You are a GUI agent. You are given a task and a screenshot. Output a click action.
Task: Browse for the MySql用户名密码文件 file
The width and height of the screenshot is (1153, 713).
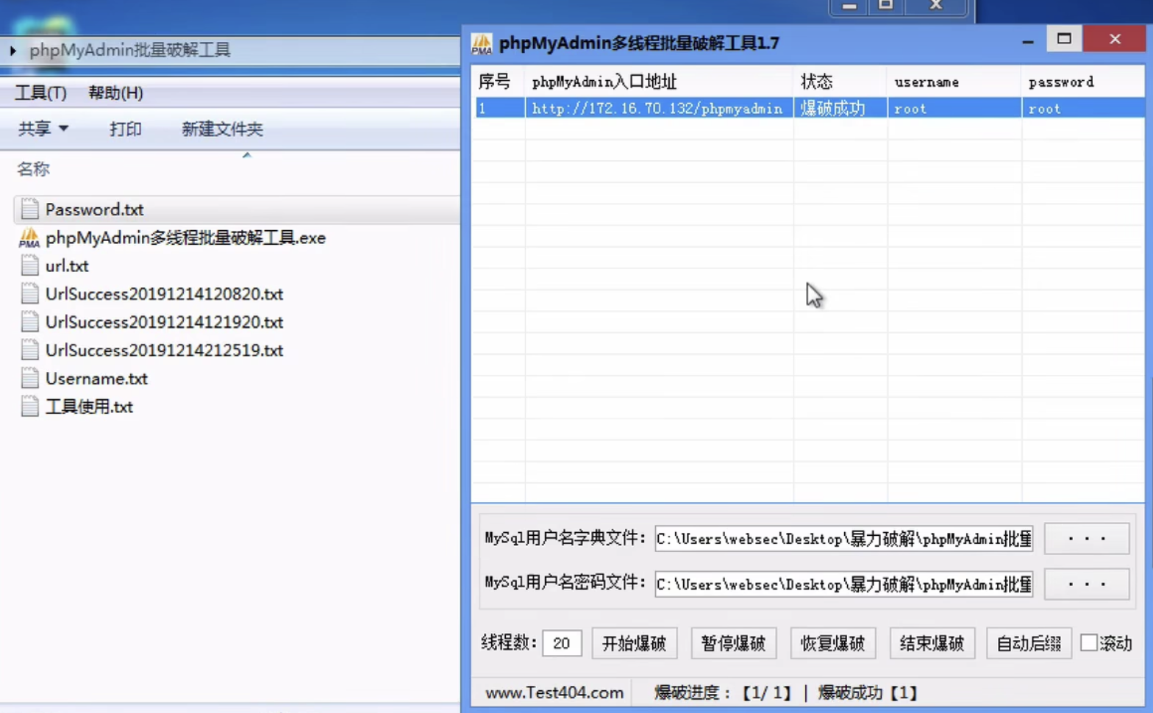point(1087,584)
